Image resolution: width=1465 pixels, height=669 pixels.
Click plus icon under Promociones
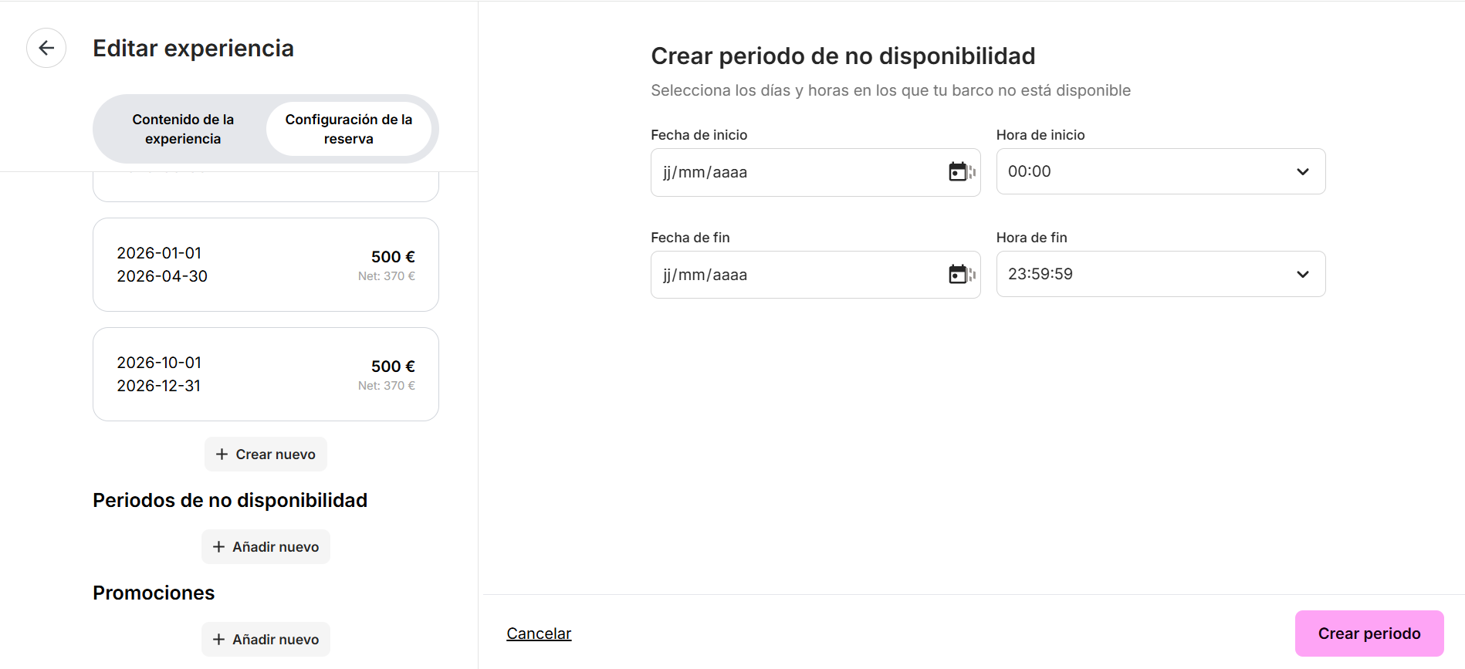click(218, 640)
